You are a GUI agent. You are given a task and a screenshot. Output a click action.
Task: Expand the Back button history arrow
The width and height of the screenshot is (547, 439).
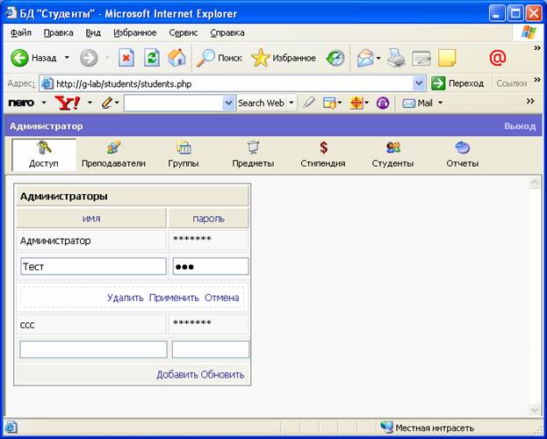[x=67, y=58]
